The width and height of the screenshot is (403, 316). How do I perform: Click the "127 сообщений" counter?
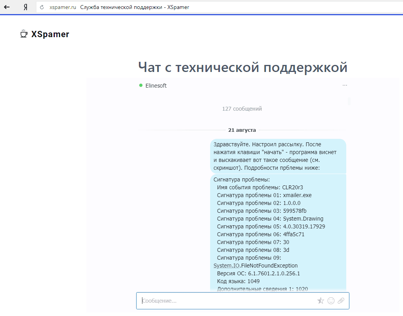[242, 109]
